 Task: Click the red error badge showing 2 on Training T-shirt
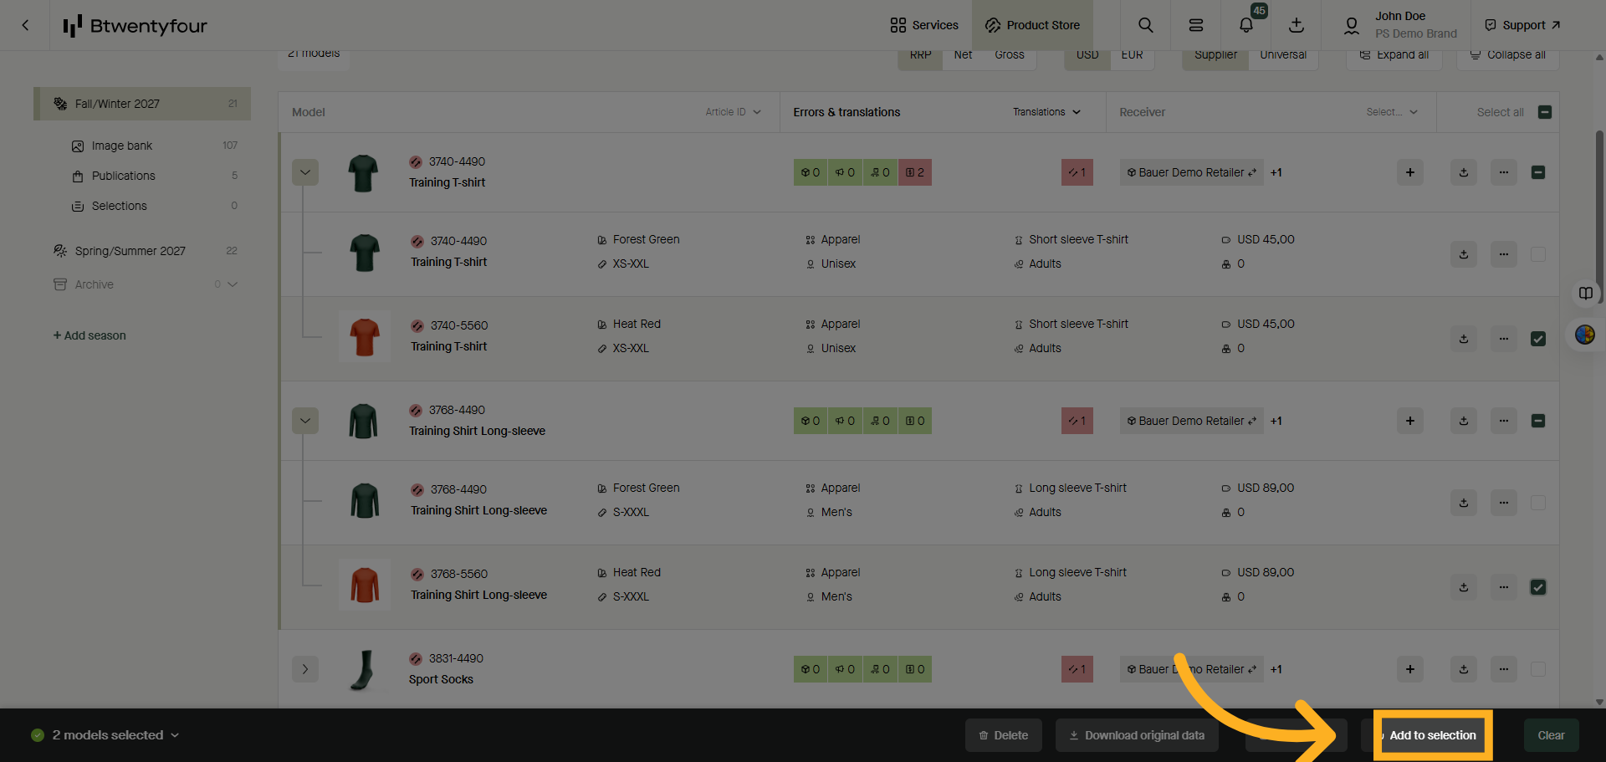pyautogui.click(x=913, y=172)
